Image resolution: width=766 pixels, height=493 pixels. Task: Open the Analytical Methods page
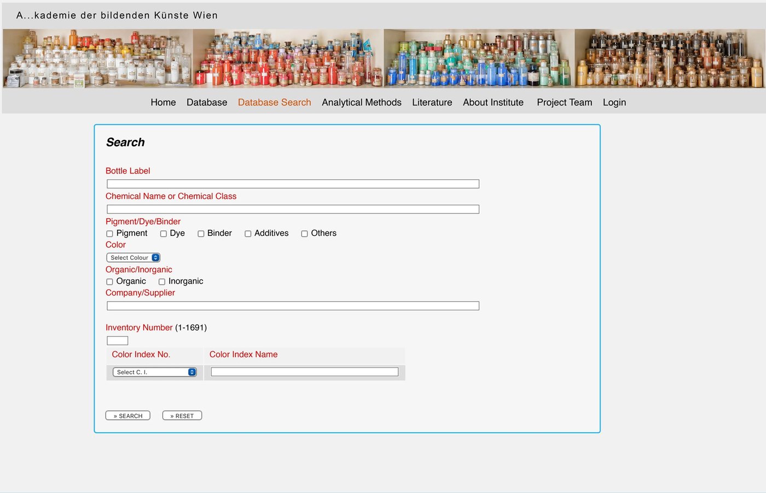pyautogui.click(x=361, y=102)
